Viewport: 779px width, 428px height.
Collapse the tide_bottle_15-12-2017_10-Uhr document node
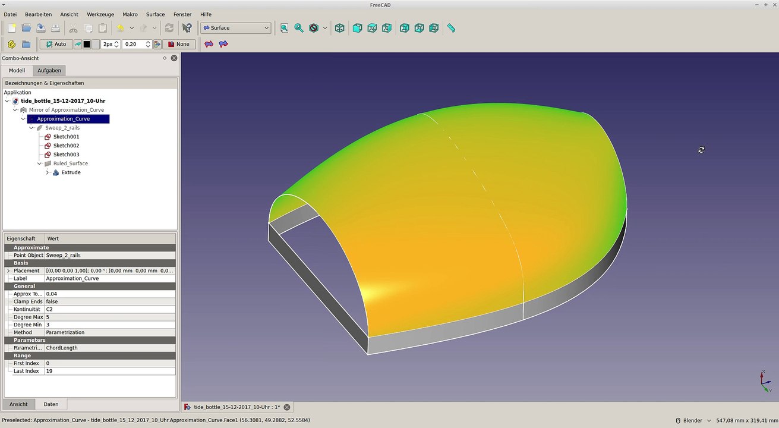(x=7, y=101)
